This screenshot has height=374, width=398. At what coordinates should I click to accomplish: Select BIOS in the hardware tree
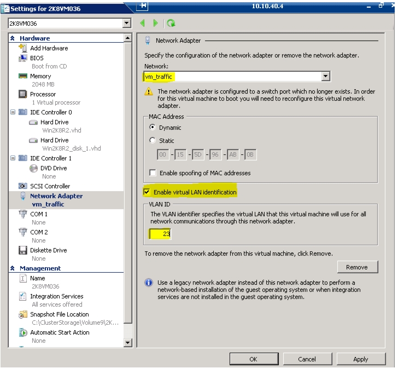37,58
